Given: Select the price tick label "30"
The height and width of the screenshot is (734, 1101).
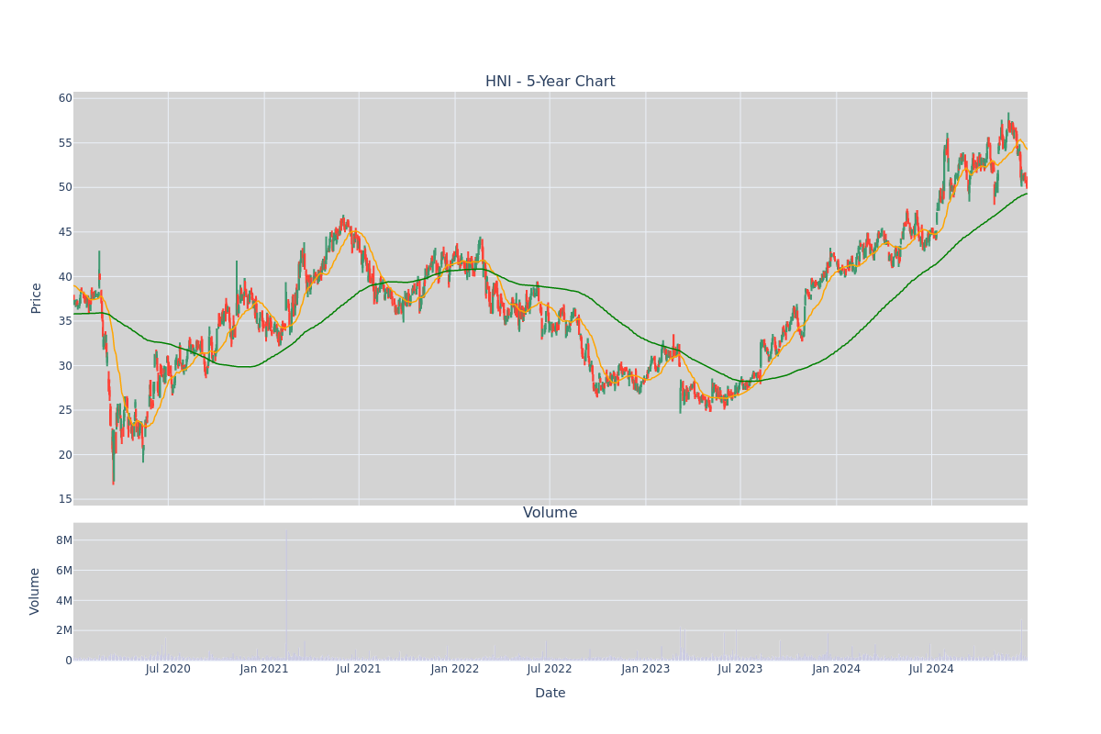Looking at the screenshot, I should click(65, 366).
